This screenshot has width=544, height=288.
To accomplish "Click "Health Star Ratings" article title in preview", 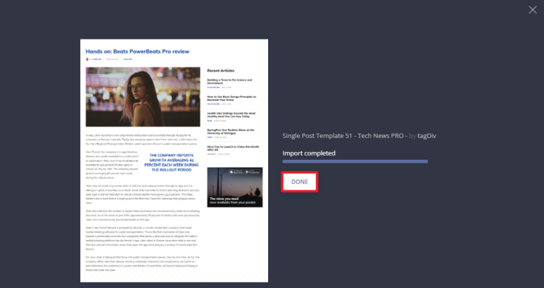I will 232,115.
